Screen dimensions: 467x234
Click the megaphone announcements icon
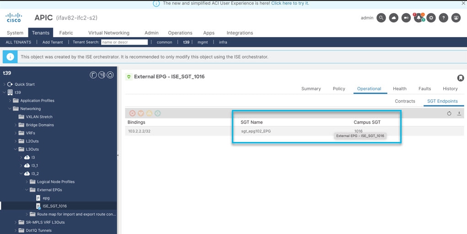(406, 18)
